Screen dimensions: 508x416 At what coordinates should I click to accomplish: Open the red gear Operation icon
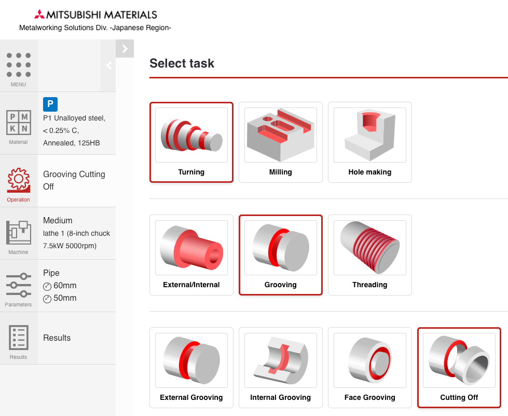[x=19, y=181]
